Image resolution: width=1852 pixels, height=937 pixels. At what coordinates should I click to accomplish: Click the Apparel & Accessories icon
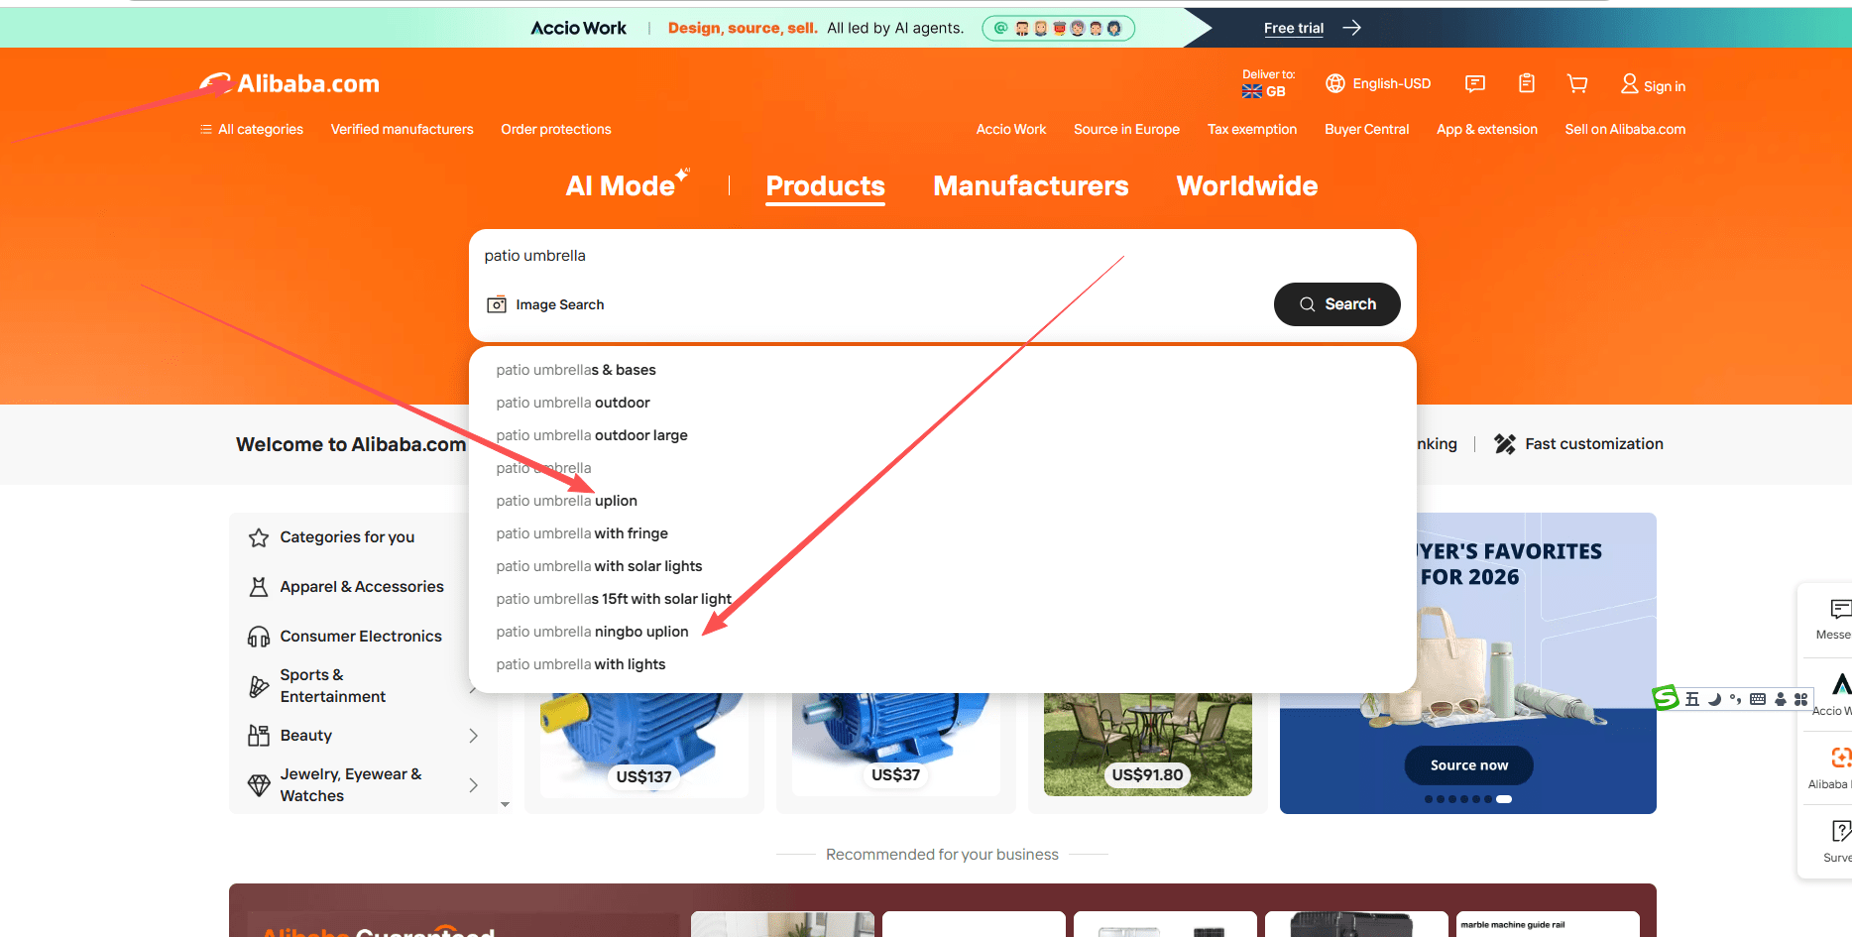[259, 587]
